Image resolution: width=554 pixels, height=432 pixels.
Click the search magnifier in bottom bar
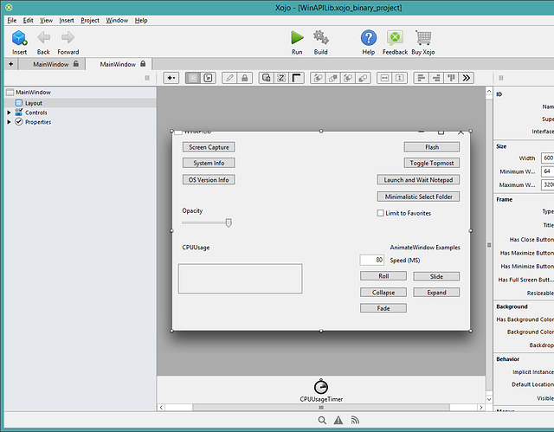(322, 420)
